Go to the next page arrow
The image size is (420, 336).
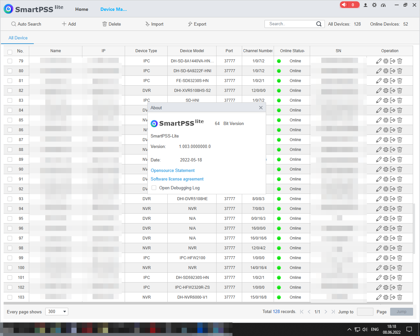pos(325,312)
